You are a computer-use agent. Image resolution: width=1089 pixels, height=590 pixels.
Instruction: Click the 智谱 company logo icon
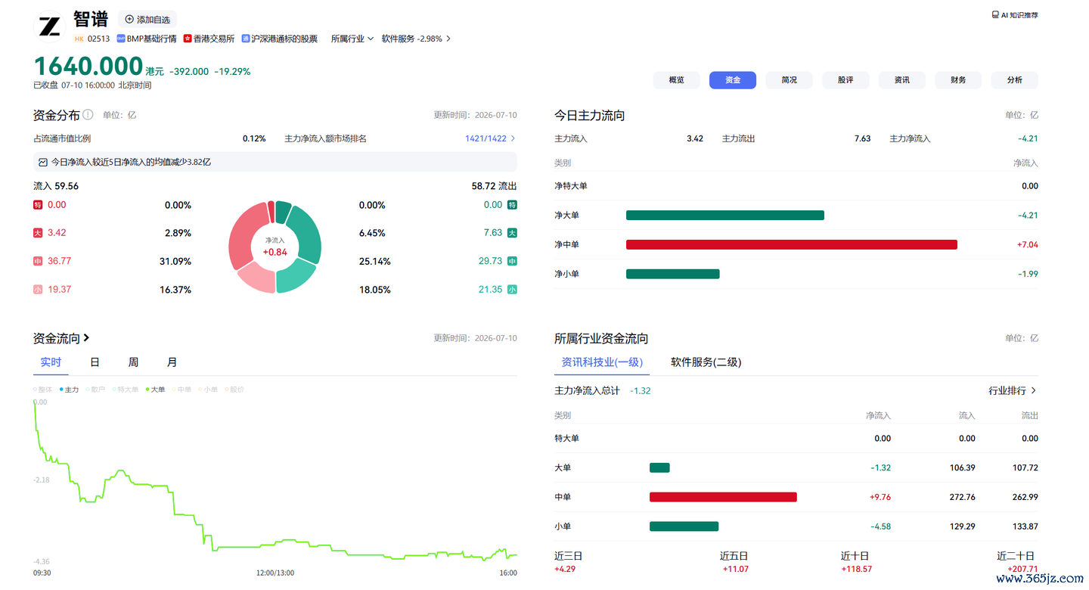(50, 26)
